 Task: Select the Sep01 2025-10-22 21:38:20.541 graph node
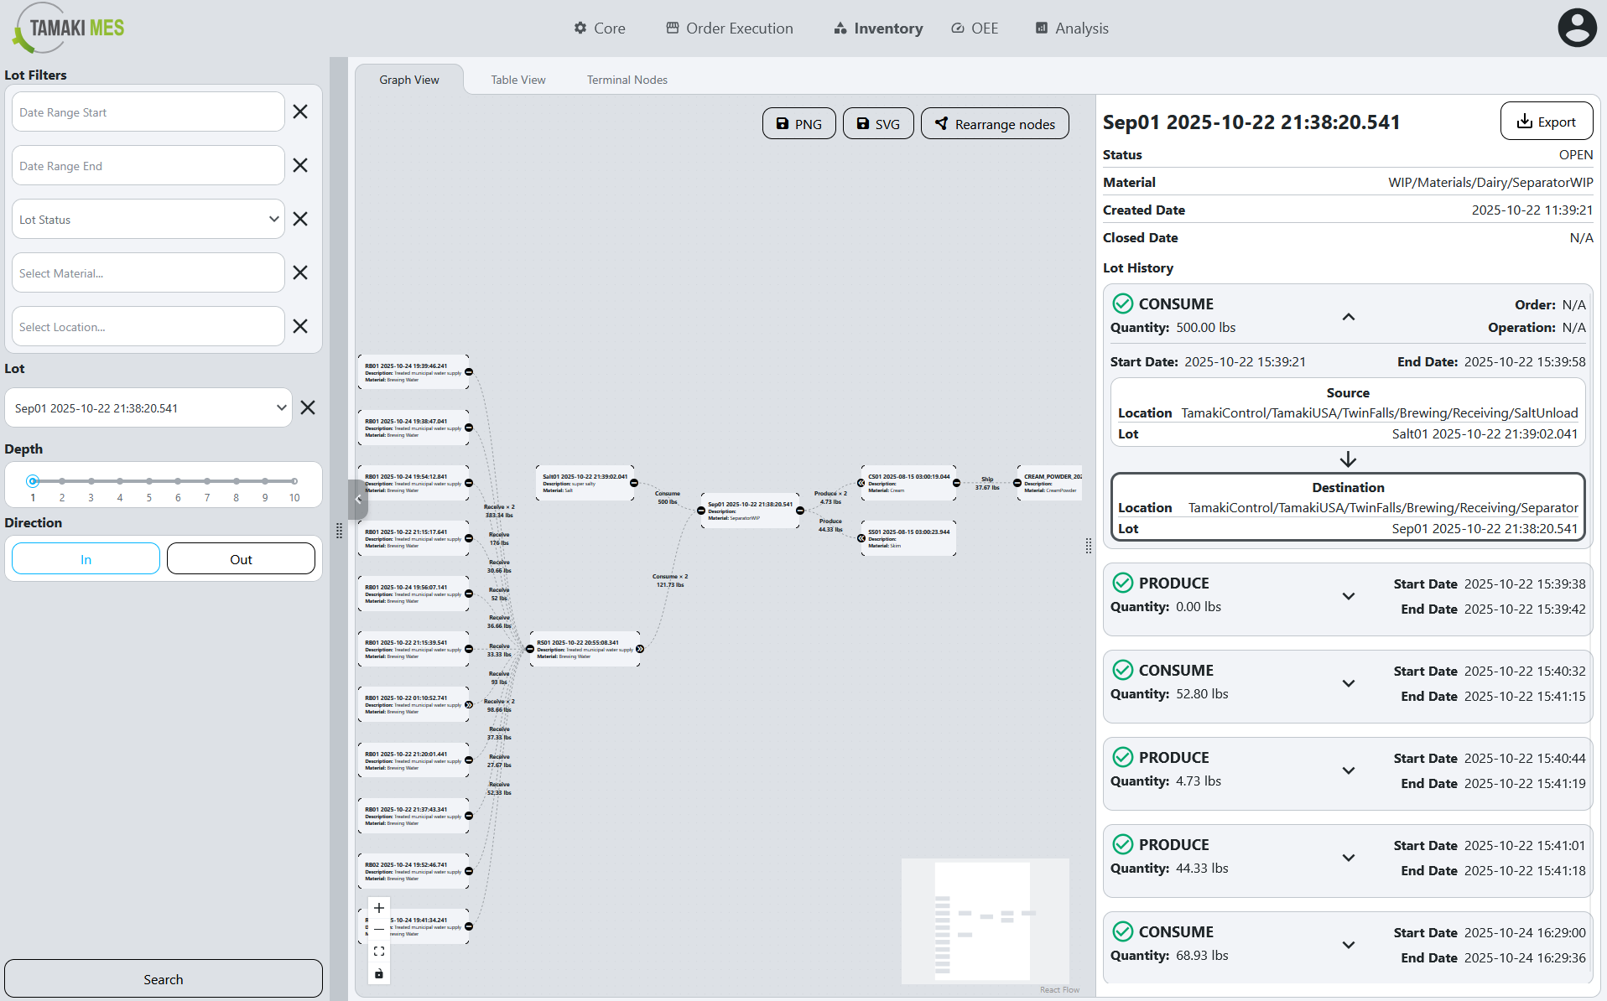pos(751,511)
